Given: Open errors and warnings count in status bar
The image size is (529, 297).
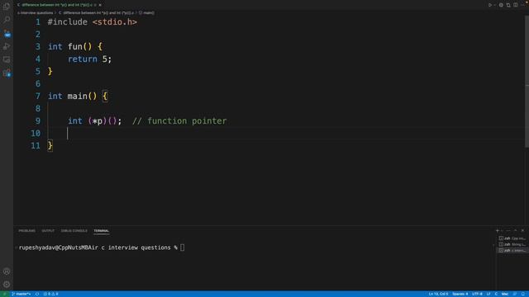Looking at the screenshot, I should point(50,294).
